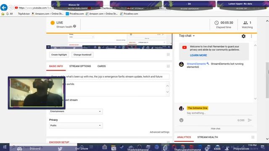
Task: Click the Say something chat input
Action: [x=219, y=113]
